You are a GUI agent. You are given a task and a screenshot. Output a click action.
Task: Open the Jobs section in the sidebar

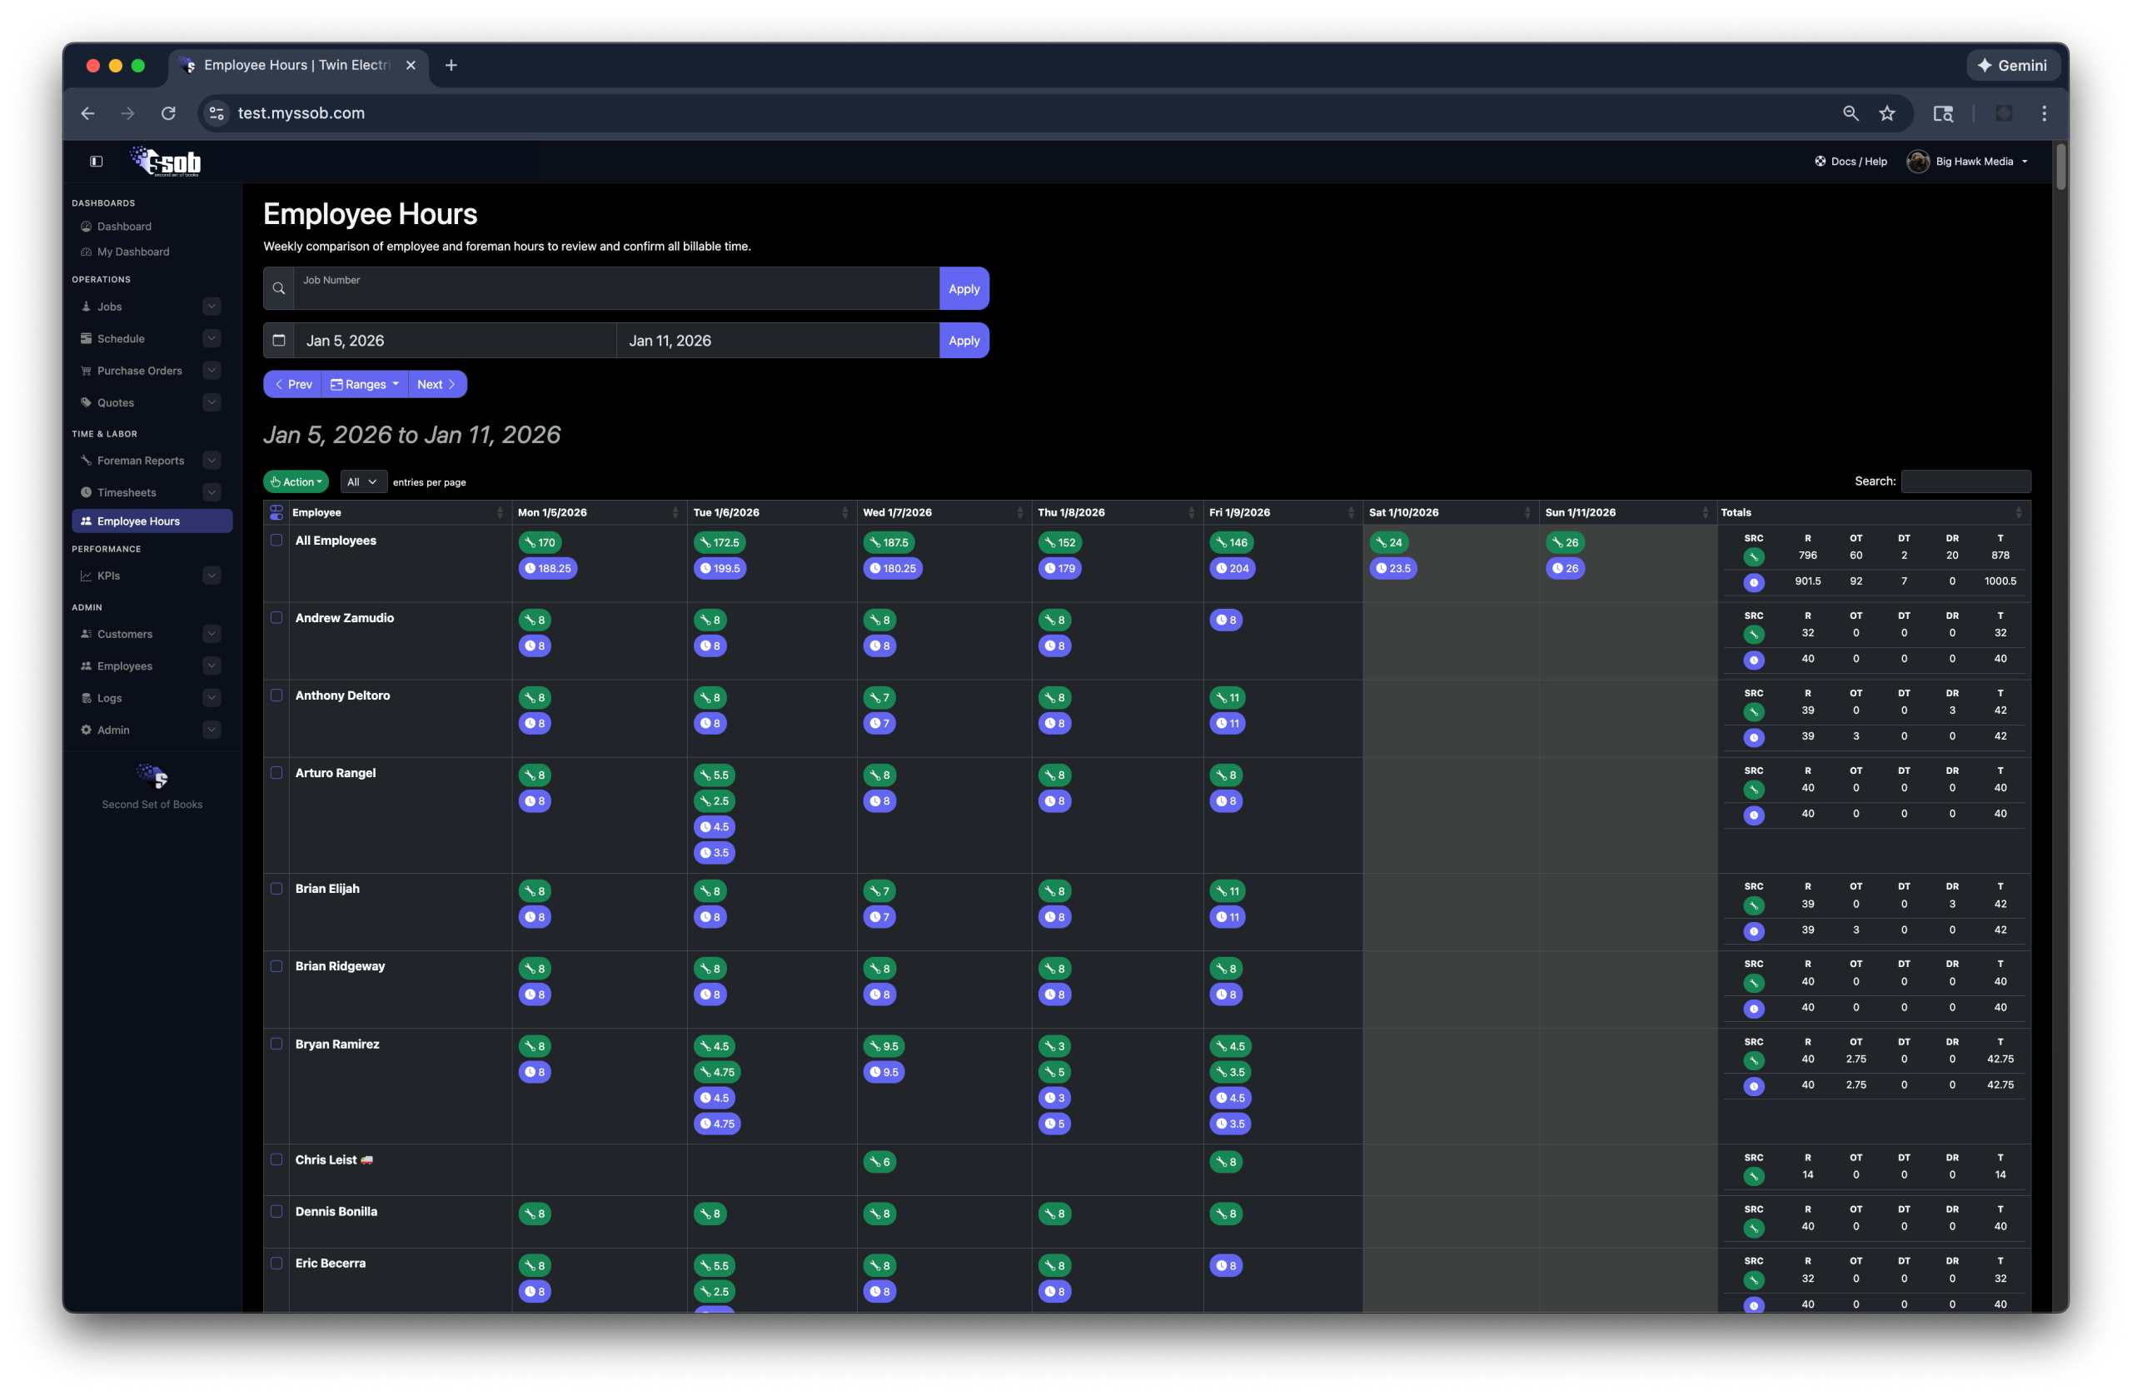(x=111, y=307)
